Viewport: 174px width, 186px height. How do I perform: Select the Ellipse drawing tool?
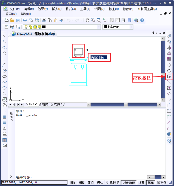point(4,88)
